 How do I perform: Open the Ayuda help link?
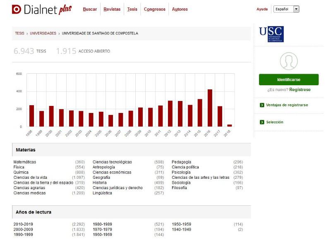click(262, 9)
